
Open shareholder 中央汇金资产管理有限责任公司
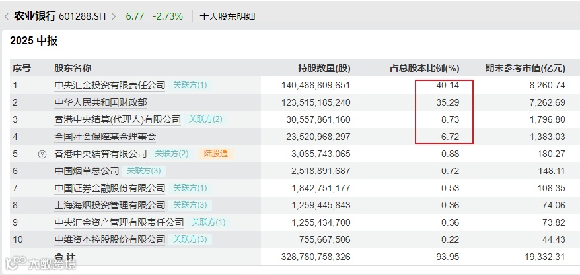[x=119, y=222]
